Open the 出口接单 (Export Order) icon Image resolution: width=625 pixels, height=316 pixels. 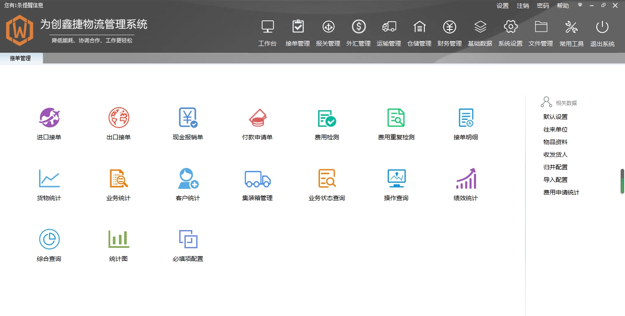pos(118,123)
